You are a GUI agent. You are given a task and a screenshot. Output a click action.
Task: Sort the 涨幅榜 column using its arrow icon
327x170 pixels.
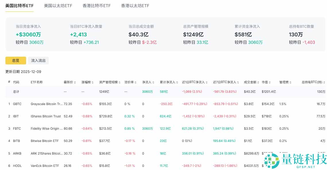click(x=92, y=82)
